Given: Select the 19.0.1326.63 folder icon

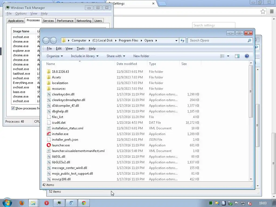Looking at the screenshot, I should coord(49,72).
